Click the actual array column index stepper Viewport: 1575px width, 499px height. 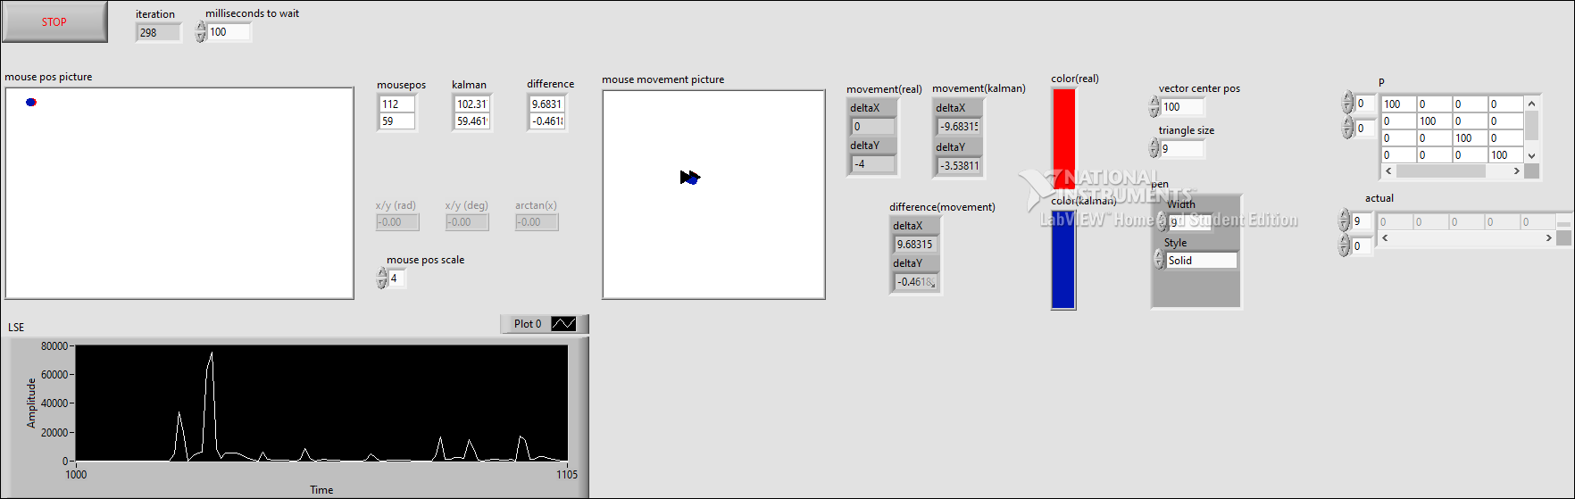click(1344, 245)
